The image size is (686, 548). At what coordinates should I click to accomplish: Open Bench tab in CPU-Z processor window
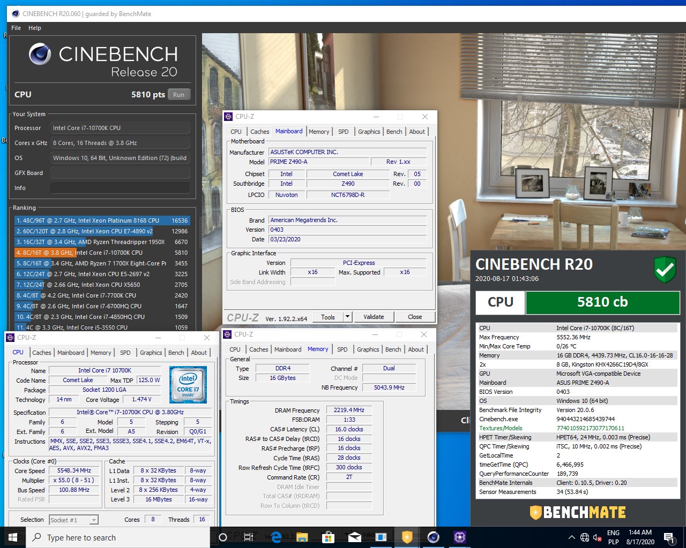(176, 353)
